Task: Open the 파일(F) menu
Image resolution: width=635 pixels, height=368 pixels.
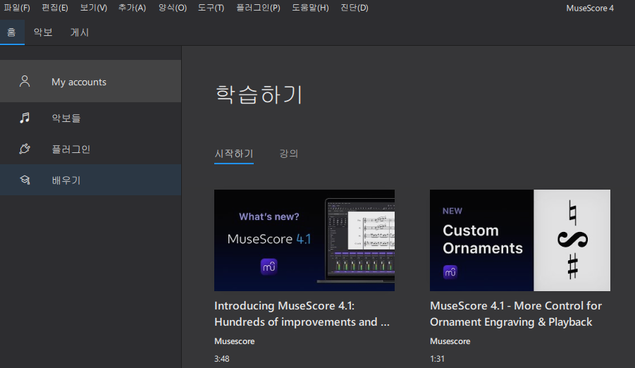Action: (x=17, y=8)
